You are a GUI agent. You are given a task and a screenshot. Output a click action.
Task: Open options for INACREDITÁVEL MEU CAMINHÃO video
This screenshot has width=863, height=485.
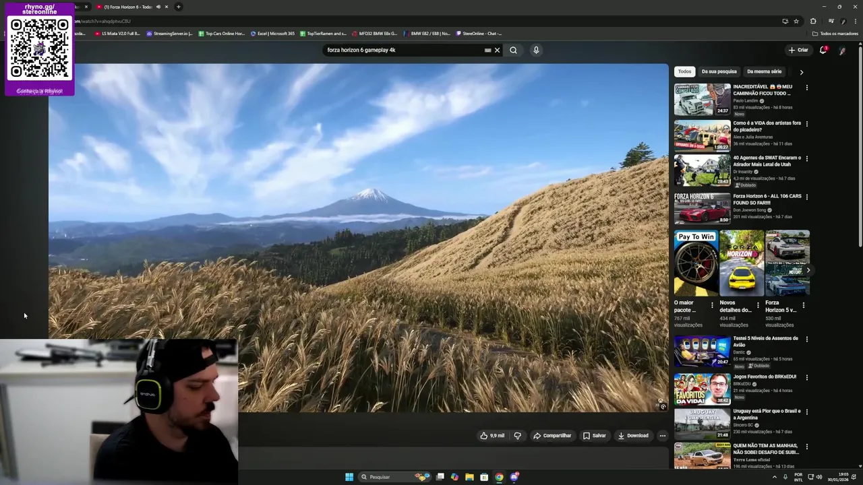(x=806, y=88)
